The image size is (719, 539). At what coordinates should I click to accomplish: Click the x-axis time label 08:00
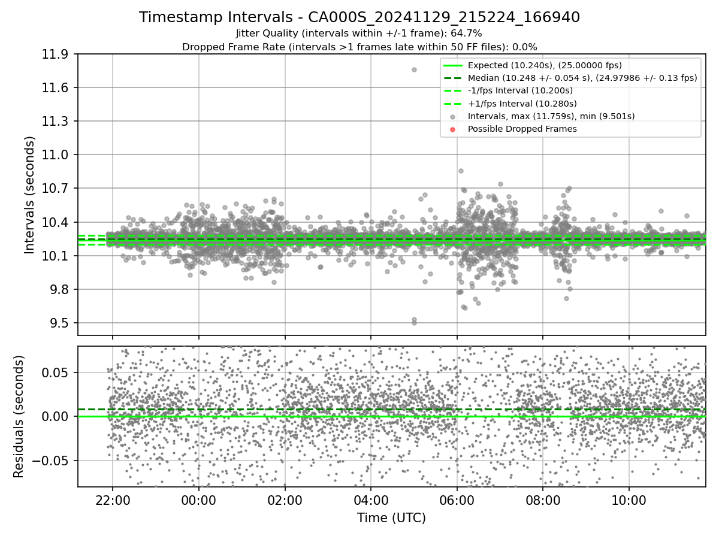pos(543,500)
